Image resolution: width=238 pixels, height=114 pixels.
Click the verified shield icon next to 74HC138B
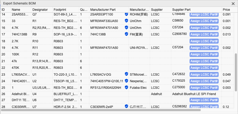coord(126,34)
